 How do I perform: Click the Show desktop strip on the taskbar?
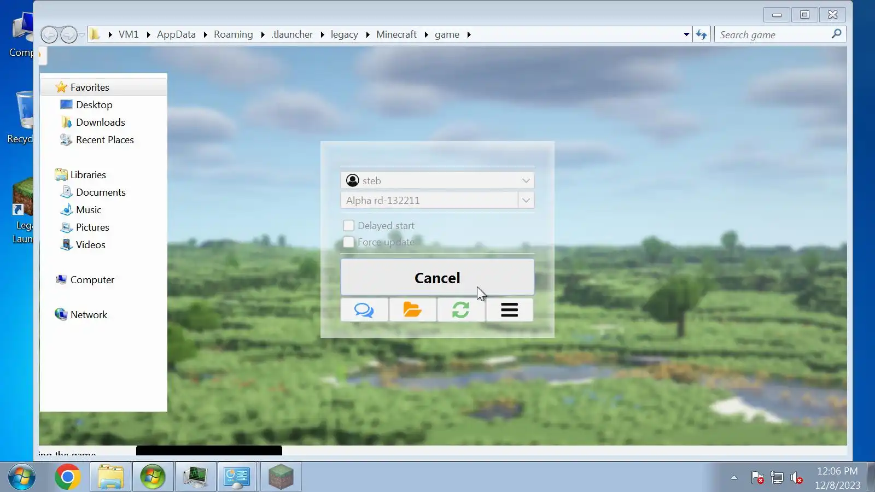871,477
